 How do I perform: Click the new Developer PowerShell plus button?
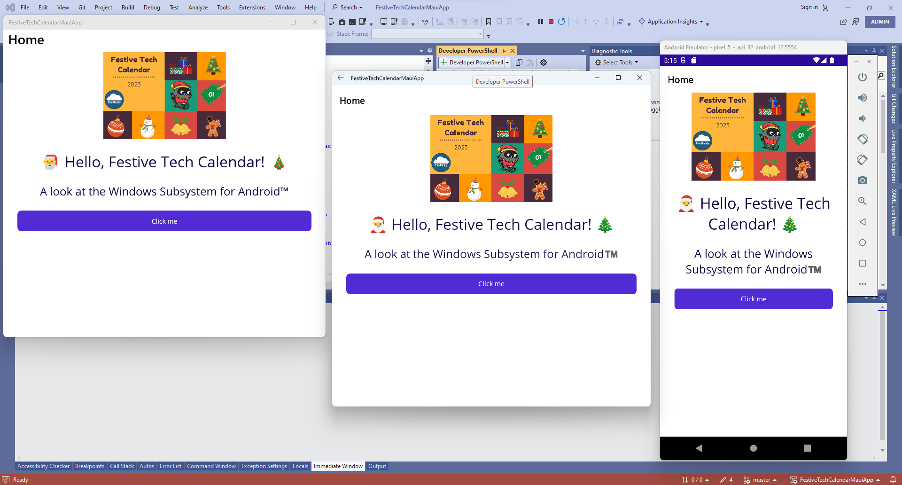tap(443, 63)
